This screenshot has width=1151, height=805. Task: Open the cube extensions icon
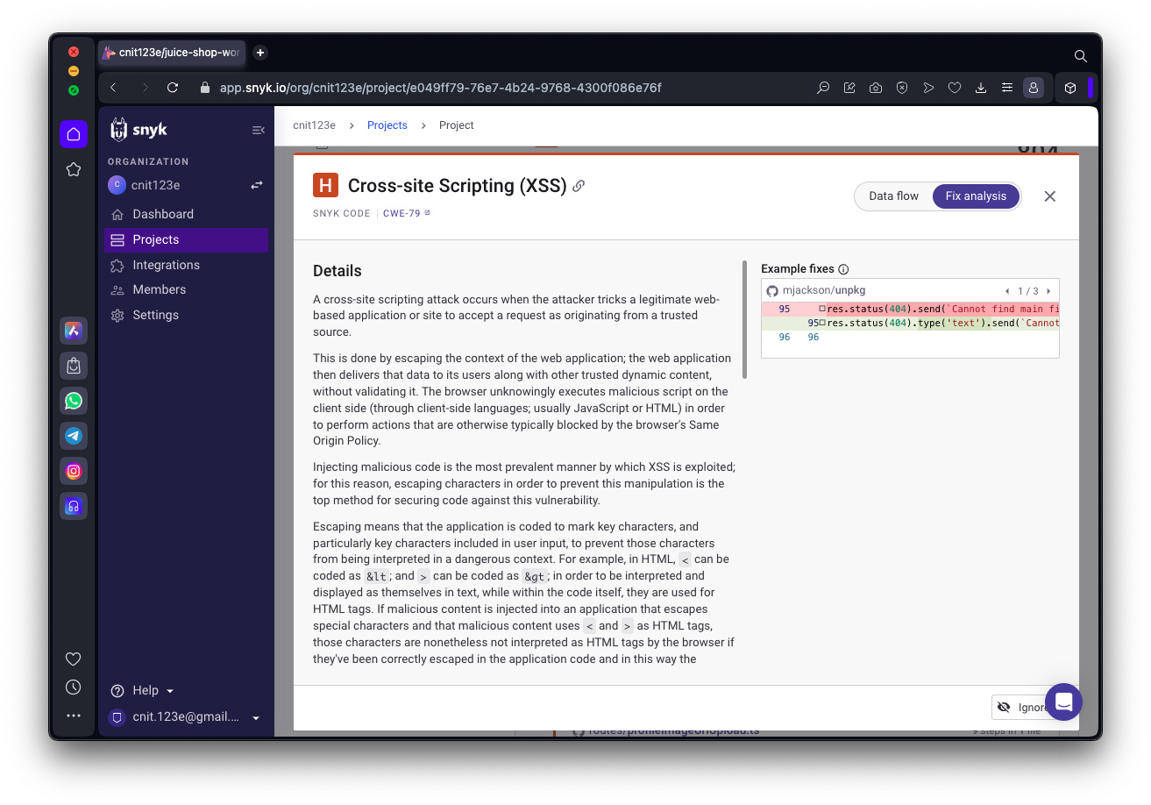[x=1070, y=88]
